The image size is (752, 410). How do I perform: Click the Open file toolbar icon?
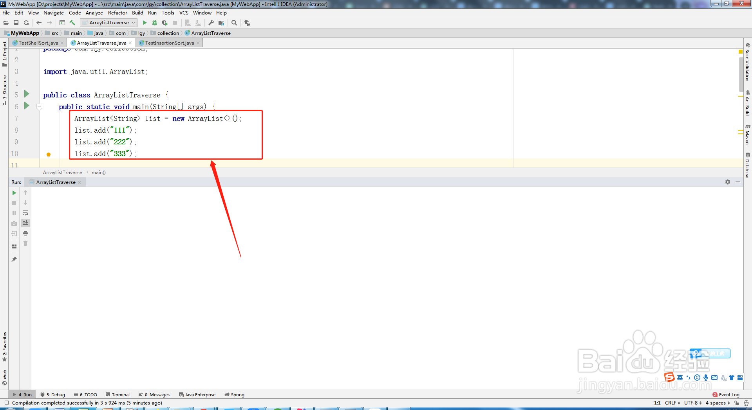coord(6,23)
